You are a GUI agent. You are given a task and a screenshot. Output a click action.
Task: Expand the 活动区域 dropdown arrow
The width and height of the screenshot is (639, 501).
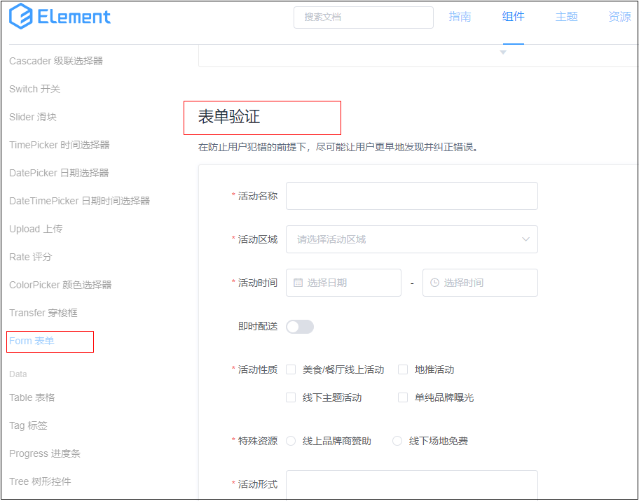point(525,239)
